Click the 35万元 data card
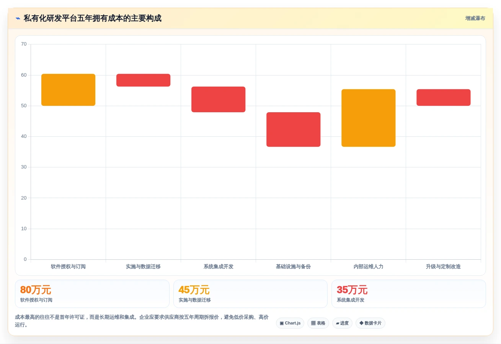The width and height of the screenshot is (501, 344). (x=409, y=294)
